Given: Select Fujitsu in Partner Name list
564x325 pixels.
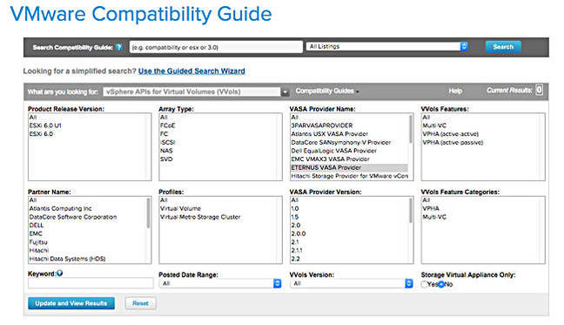Looking at the screenshot, I should 38,242.
